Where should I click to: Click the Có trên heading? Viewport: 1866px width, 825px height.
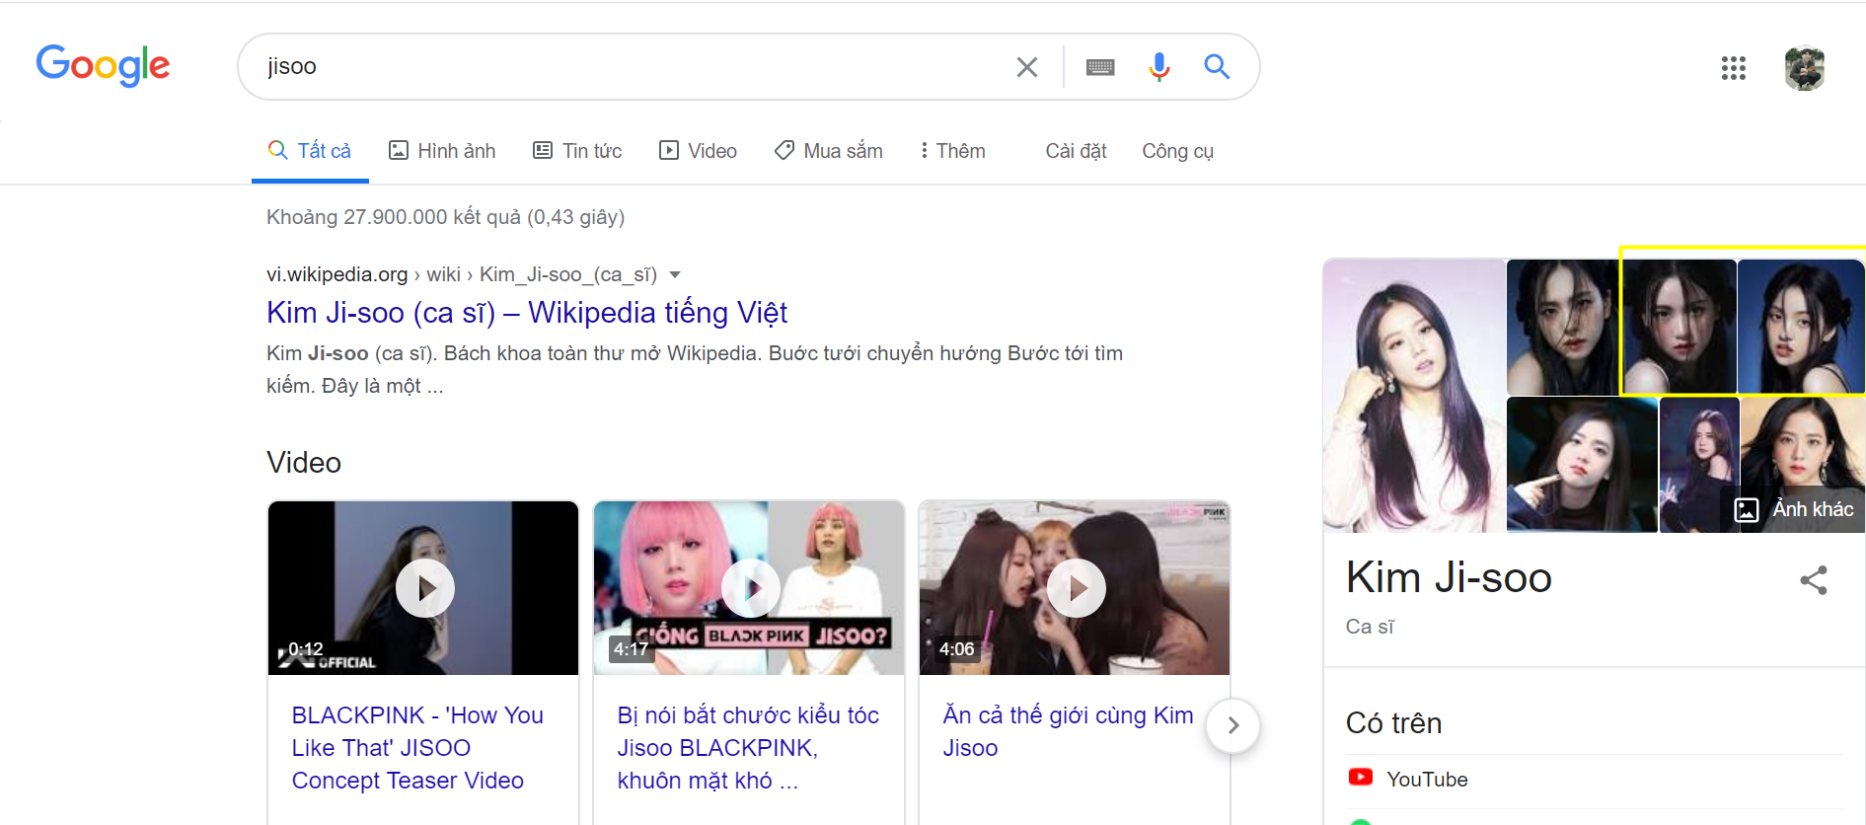[1393, 723]
